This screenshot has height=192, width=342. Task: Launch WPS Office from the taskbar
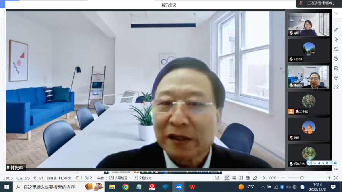[193, 187]
